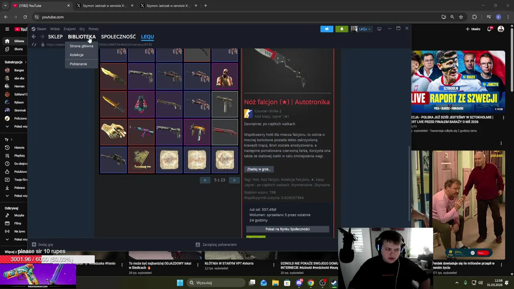Open the Pomoc menu

click(94, 29)
